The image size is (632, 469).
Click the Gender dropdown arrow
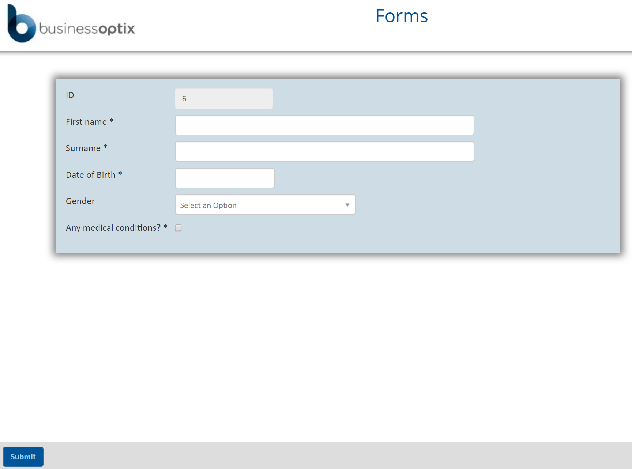click(347, 205)
